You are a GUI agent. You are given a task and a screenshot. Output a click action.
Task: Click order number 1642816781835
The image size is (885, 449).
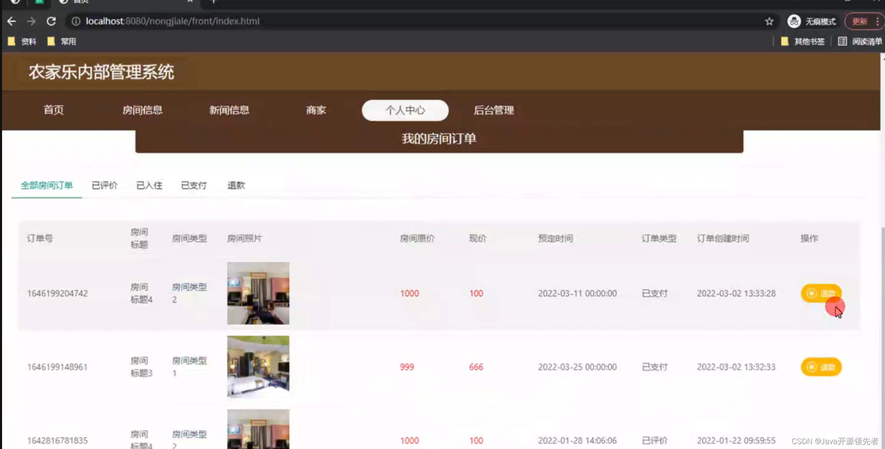click(x=57, y=440)
